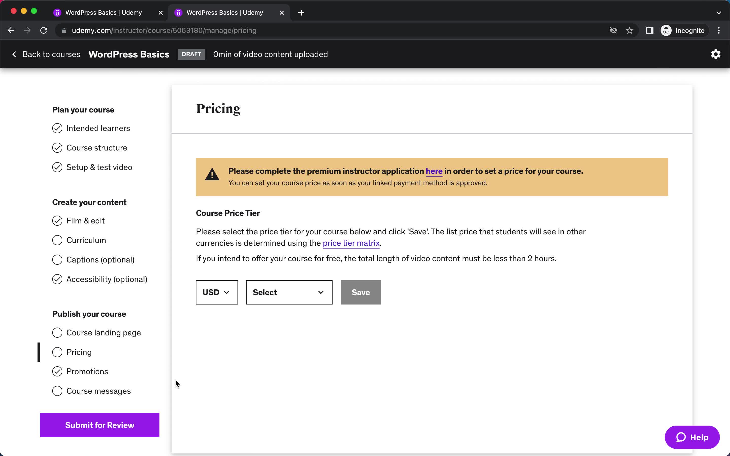
Task: Click the price tier matrix link
Action: (351, 243)
